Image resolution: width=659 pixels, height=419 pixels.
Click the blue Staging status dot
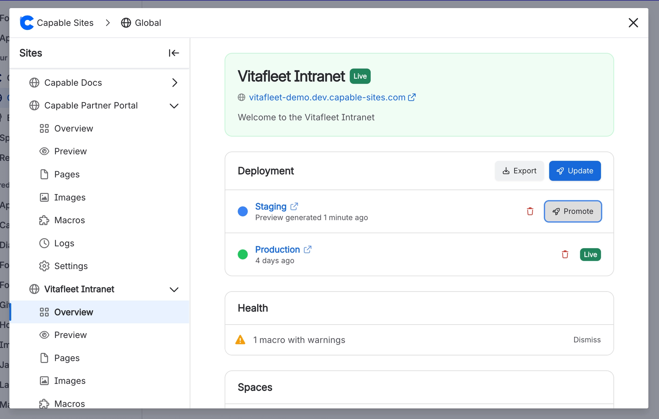243,211
